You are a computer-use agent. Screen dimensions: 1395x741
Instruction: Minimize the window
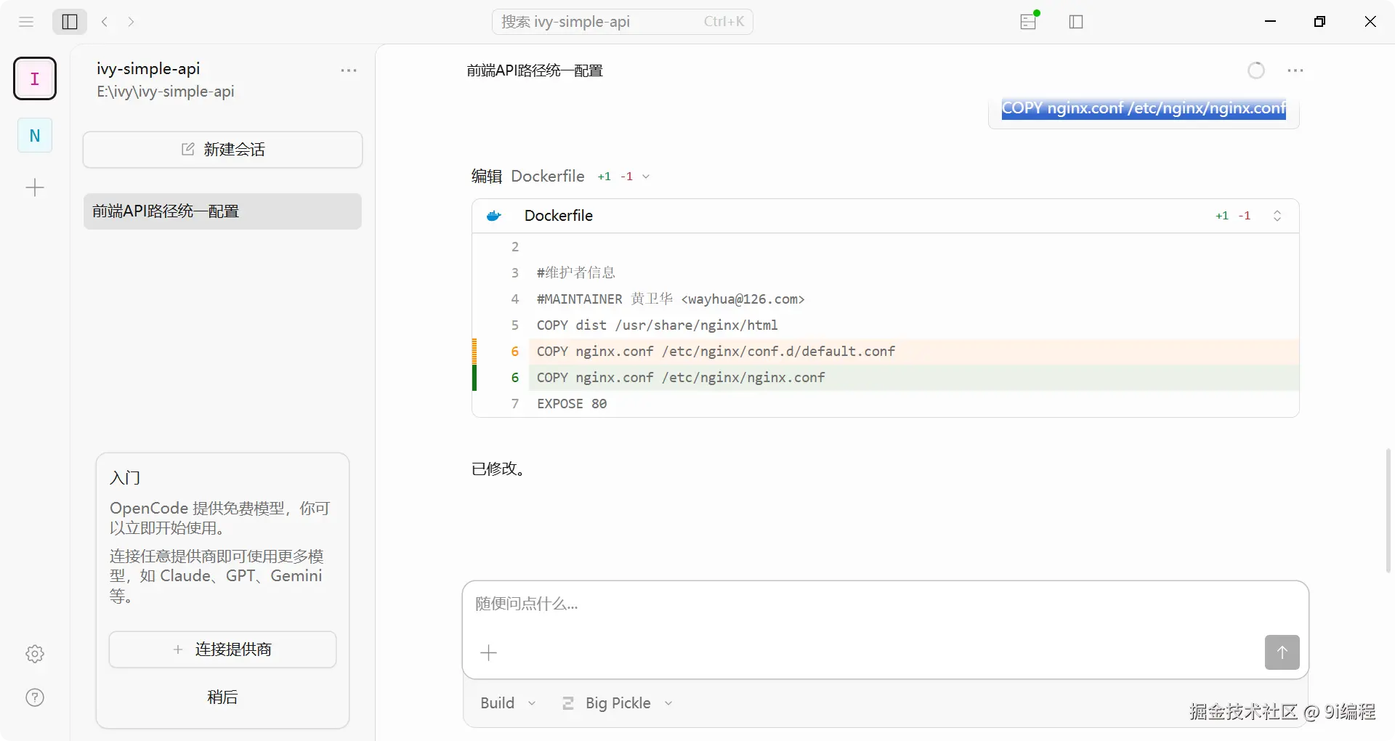pos(1270,22)
